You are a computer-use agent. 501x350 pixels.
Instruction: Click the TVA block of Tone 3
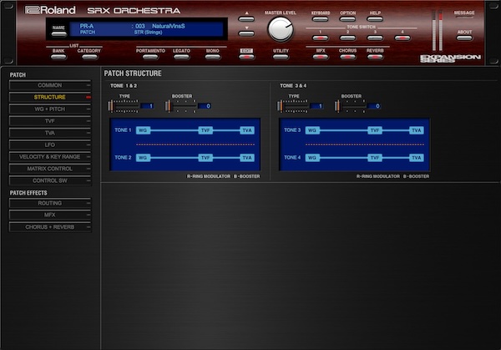click(x=417, y=130)
